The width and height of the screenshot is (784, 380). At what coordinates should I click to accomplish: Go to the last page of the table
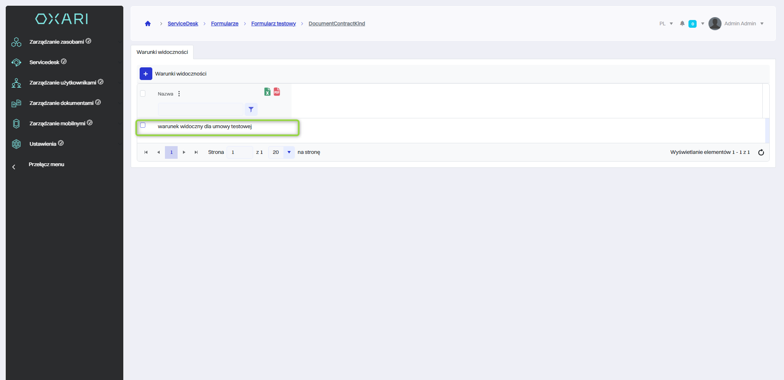coord(196,152)
